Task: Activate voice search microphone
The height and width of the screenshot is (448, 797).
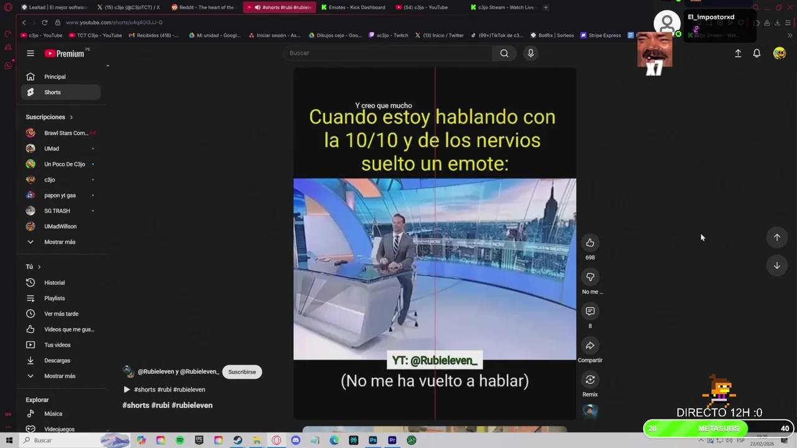Action: pyautogui.click(x=531, y=54)
